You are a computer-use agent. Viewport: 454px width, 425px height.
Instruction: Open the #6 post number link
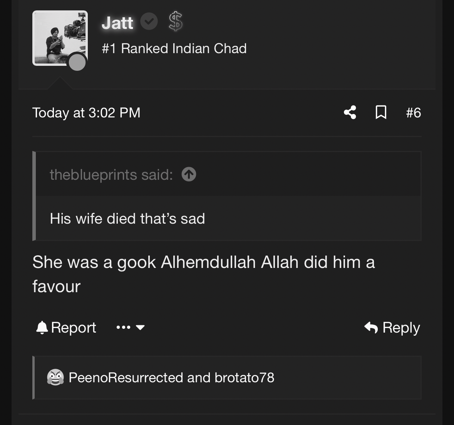click(414, 113)
